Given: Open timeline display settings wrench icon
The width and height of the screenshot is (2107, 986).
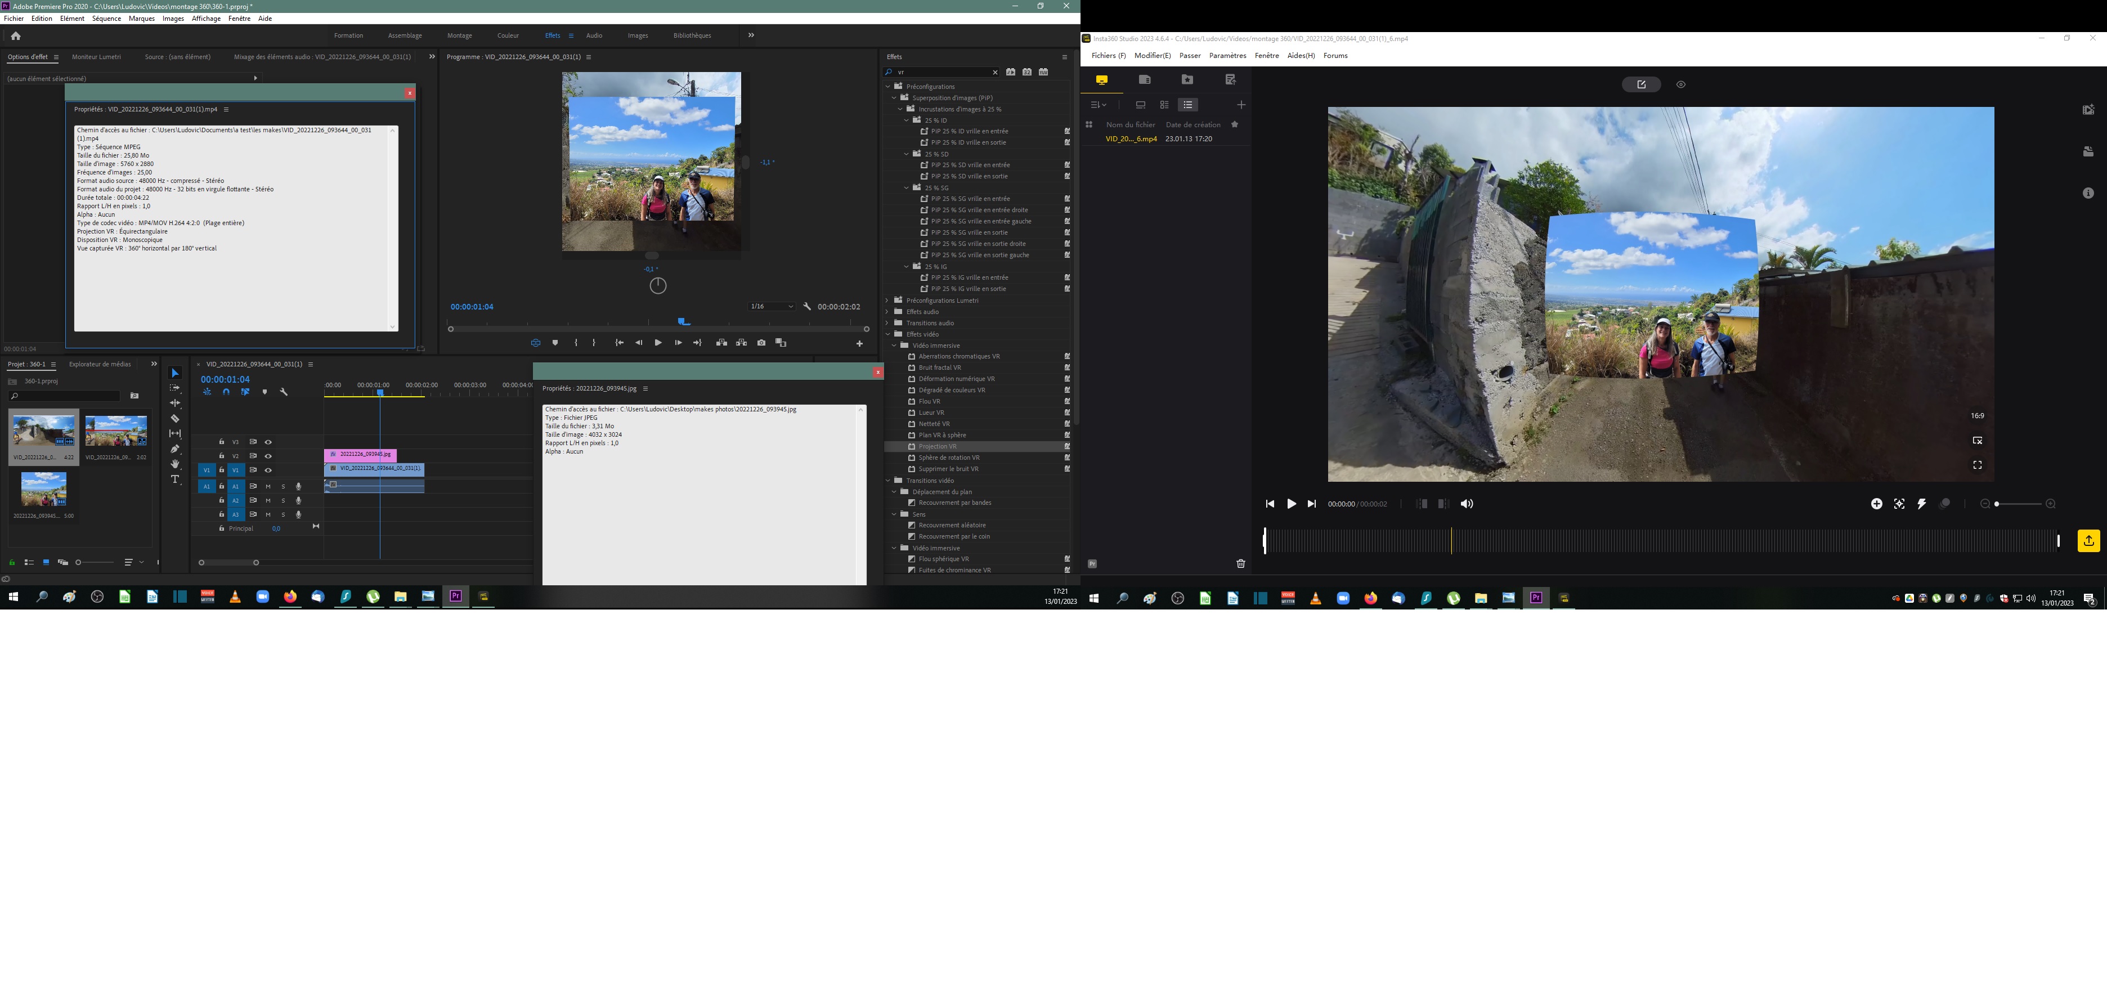Looking at the screenshot, I should (x=284, y=392).
